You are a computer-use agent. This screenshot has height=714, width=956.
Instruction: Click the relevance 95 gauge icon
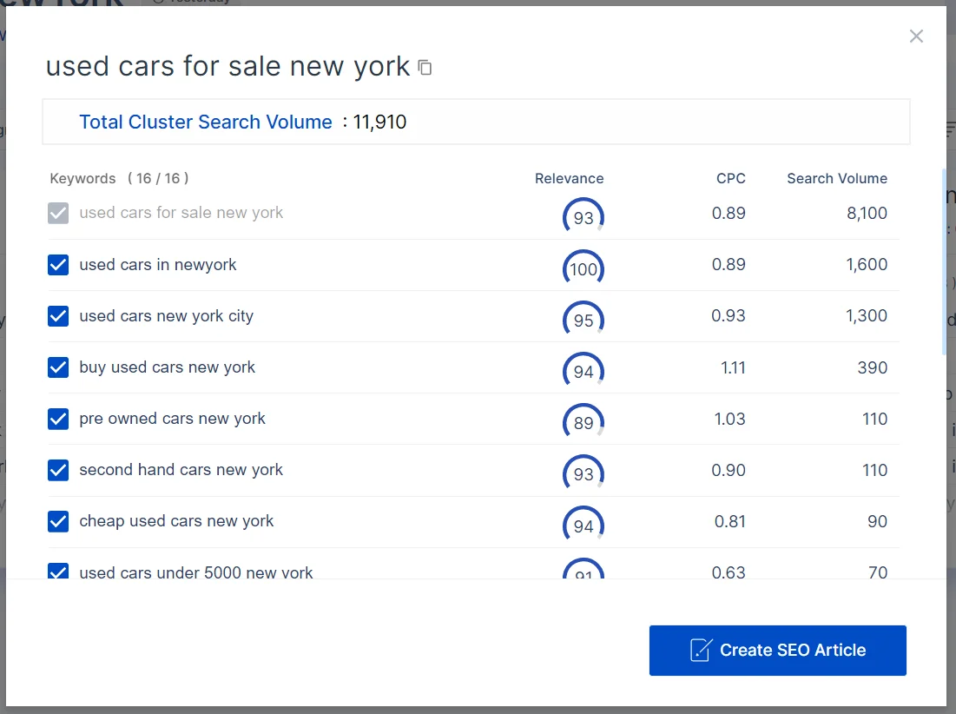coord(583,320)
